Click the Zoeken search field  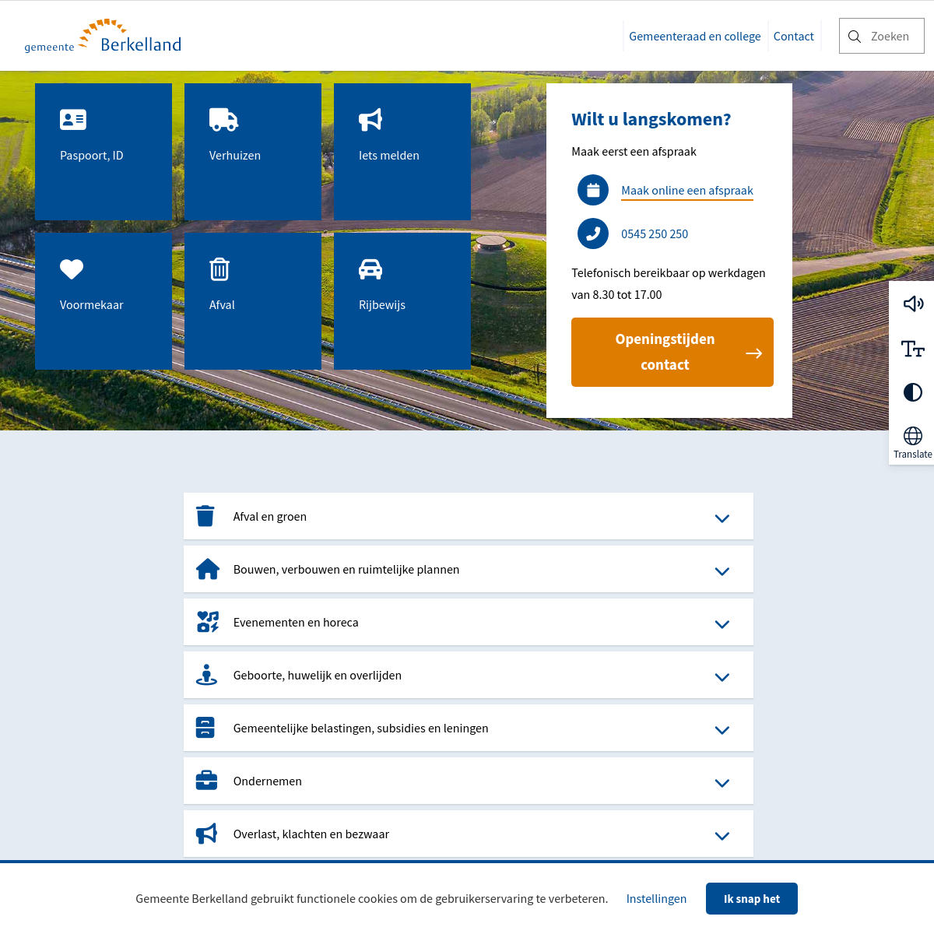click(882, 36)
